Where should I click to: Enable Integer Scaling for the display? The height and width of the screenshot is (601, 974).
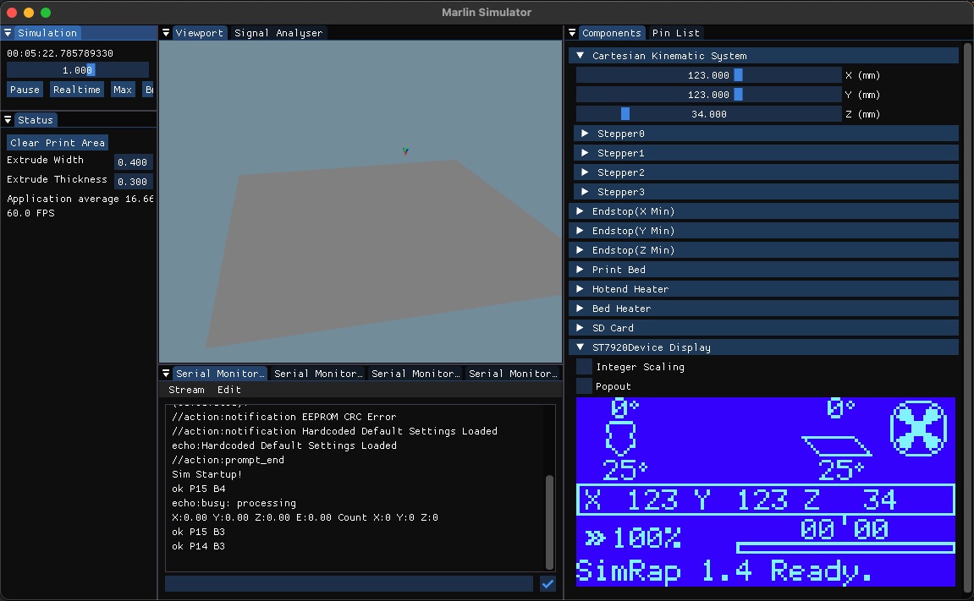[x=583, y=367]
